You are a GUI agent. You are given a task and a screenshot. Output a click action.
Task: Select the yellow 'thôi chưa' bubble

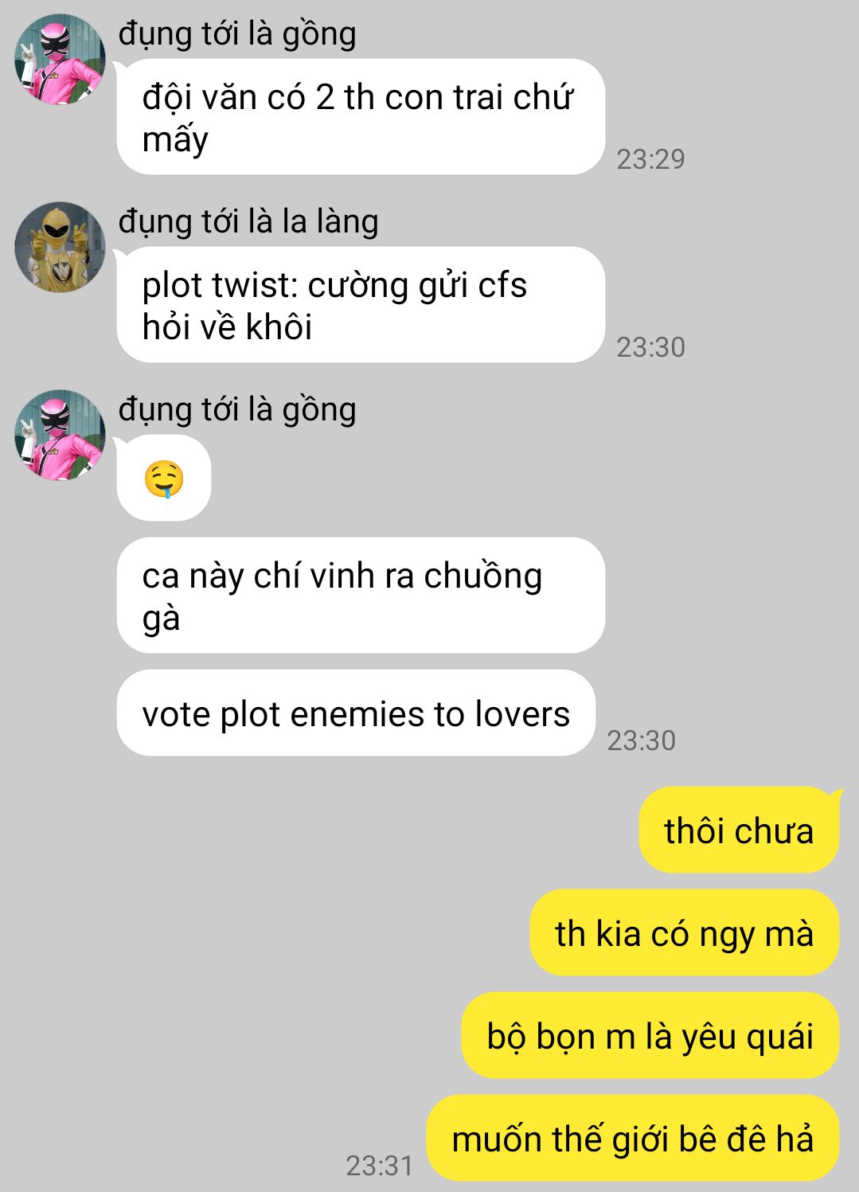(x=739, y=830)
